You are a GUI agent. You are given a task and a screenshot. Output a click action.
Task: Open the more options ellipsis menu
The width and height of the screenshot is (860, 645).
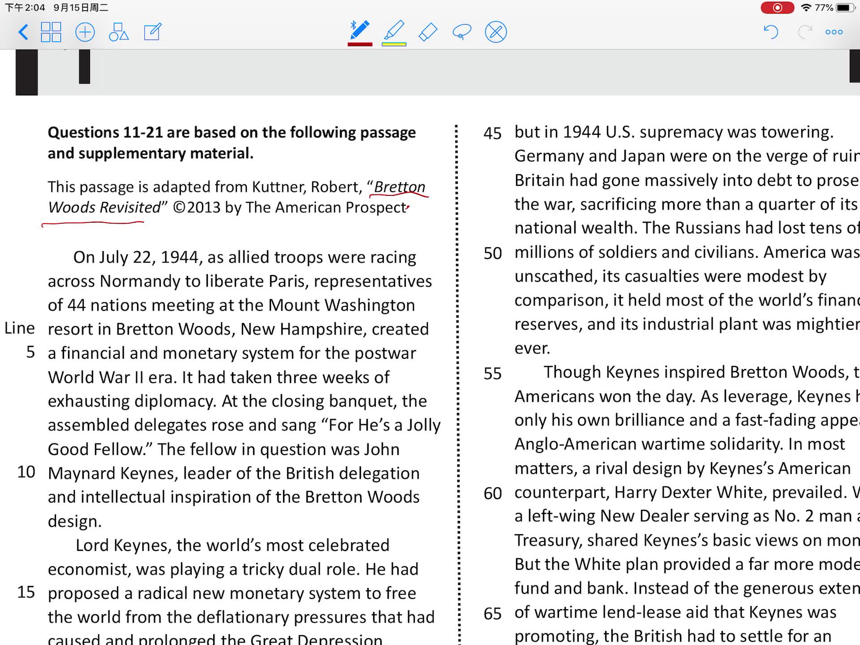pyautogui.click(x=834, y=32)
